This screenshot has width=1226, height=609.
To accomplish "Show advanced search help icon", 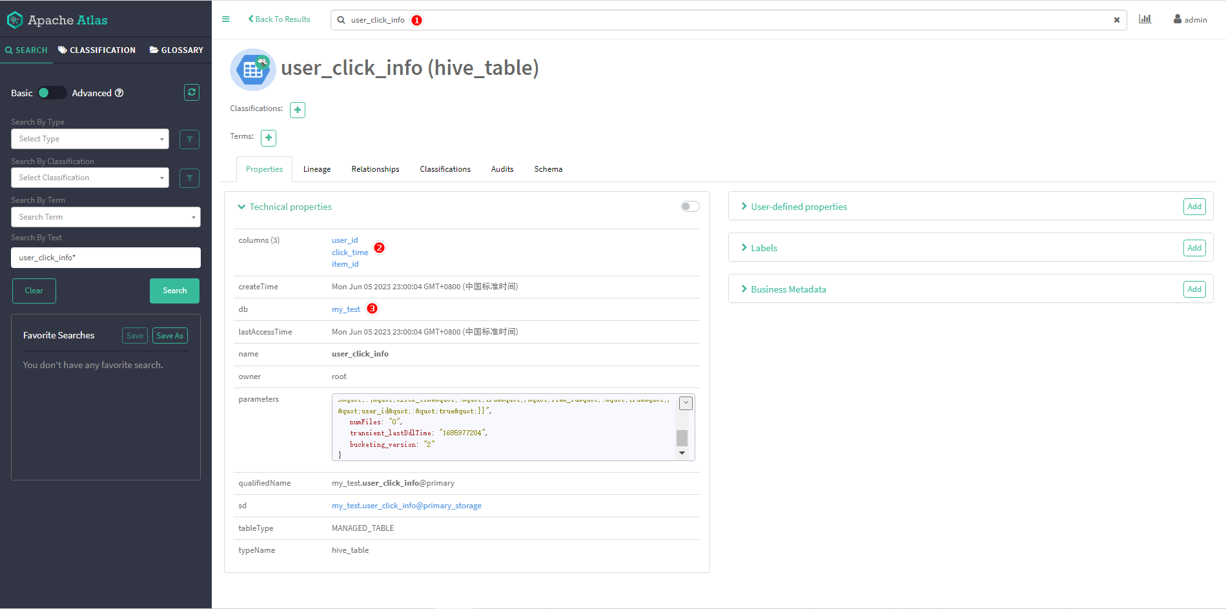I will click(119, 93).
